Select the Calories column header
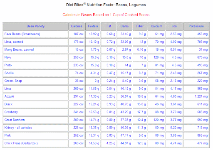The image size is (213, 150). [77, 26]
